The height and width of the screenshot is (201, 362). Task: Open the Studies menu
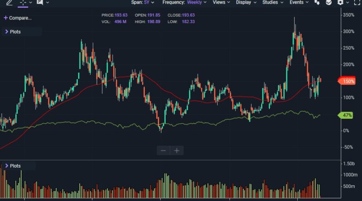click(273, 2)
